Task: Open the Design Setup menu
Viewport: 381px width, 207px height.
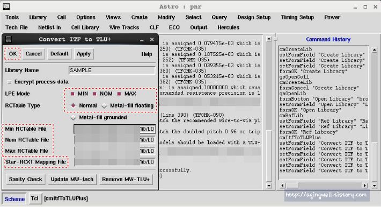Action: (254, 17)
